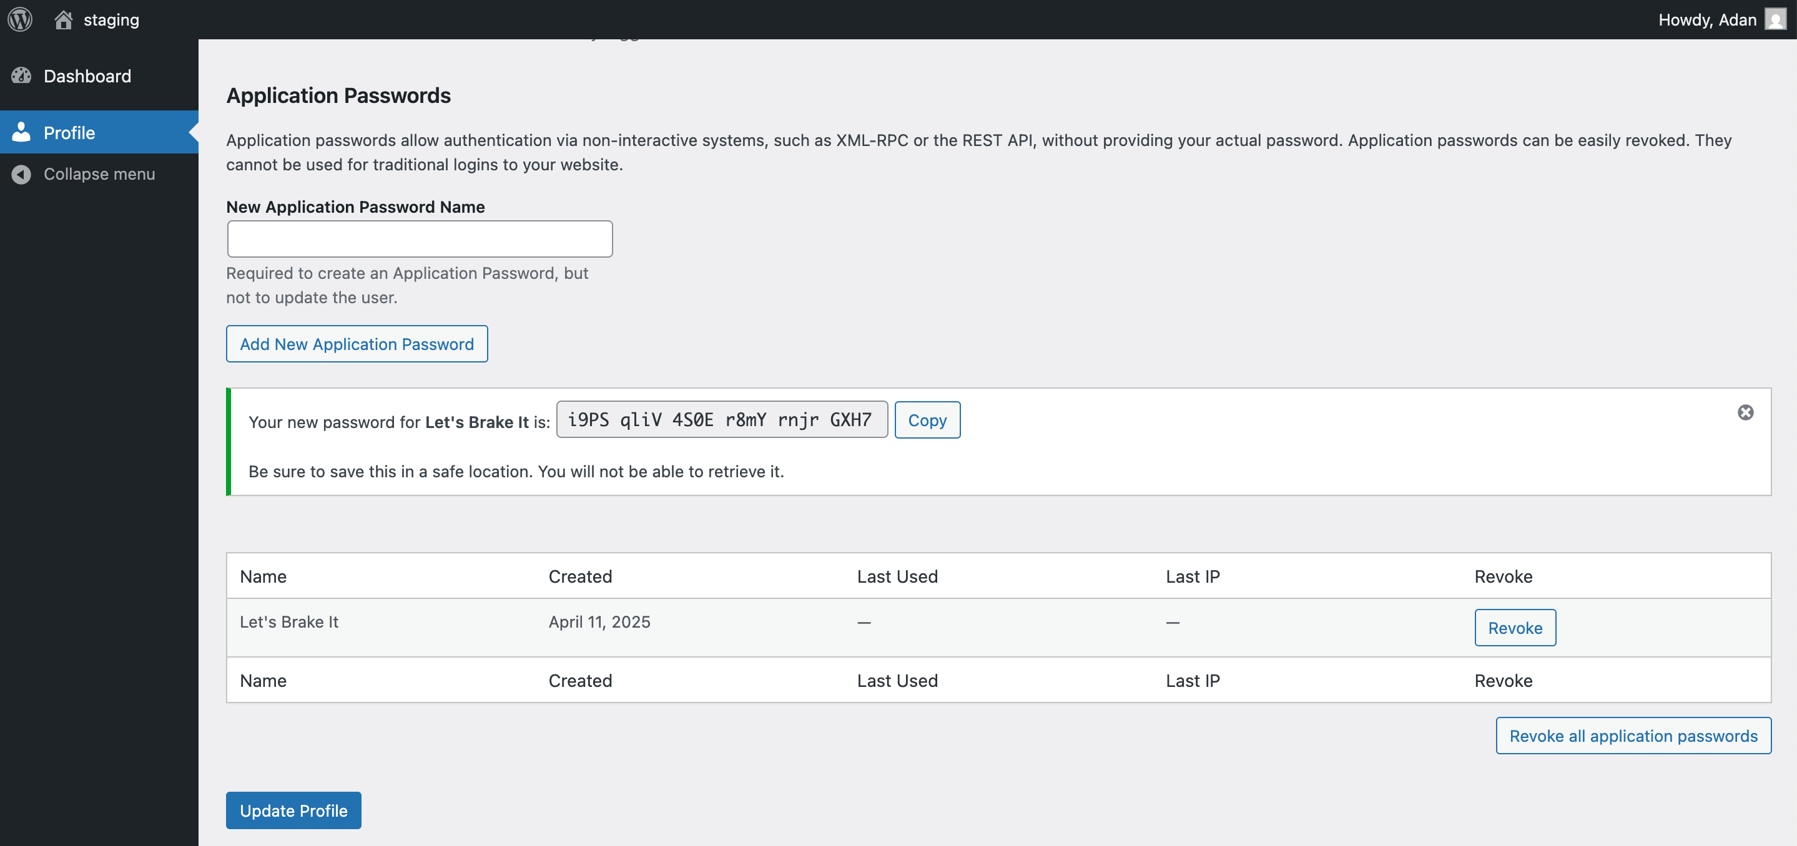Click the Let's Brake It table row name
Screen dimensions: 1797x846
[289, 621]
